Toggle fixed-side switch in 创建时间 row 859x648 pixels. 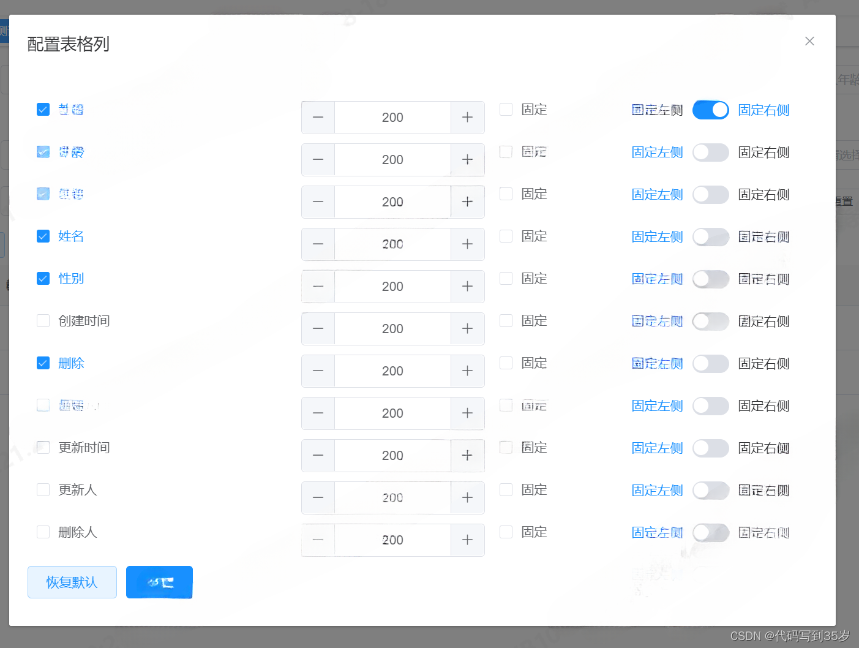click(x=711, y=322)
